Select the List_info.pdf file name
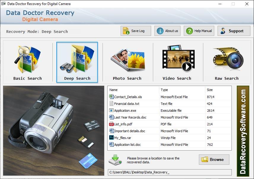The image size is (254, 179). click(x=123, y=124)
